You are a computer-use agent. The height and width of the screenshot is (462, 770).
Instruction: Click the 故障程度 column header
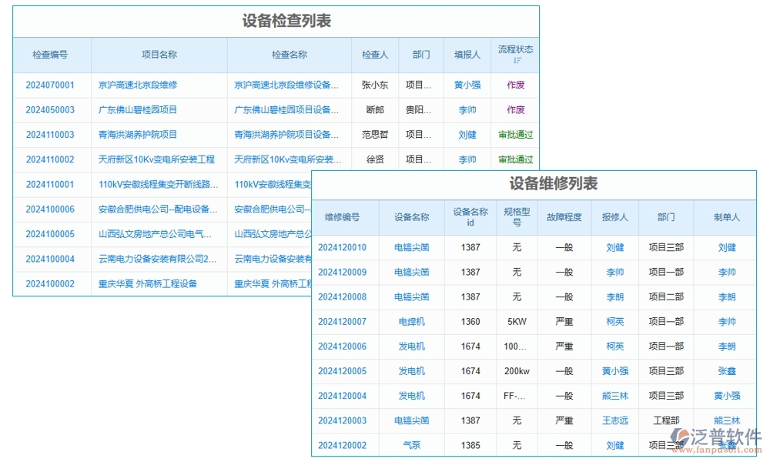point(564,217)
